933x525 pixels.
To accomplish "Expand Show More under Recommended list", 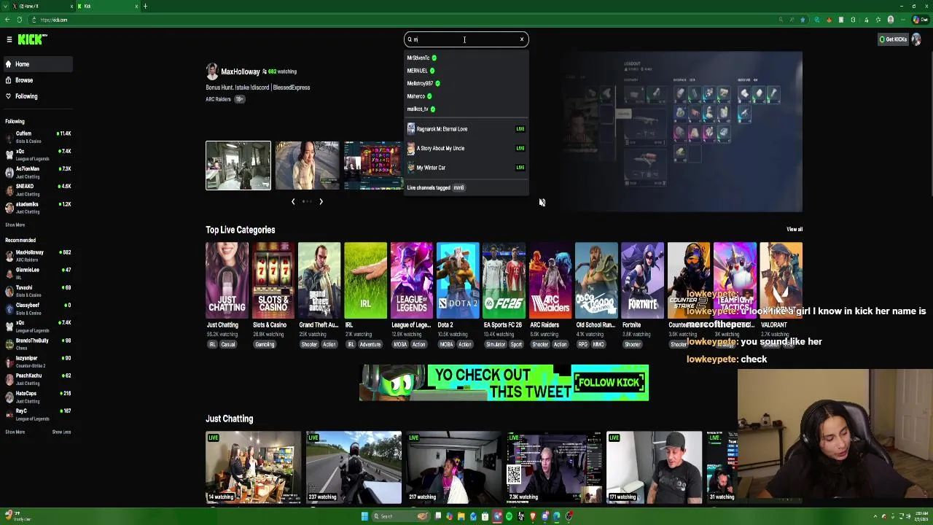I will click(15, 432).
